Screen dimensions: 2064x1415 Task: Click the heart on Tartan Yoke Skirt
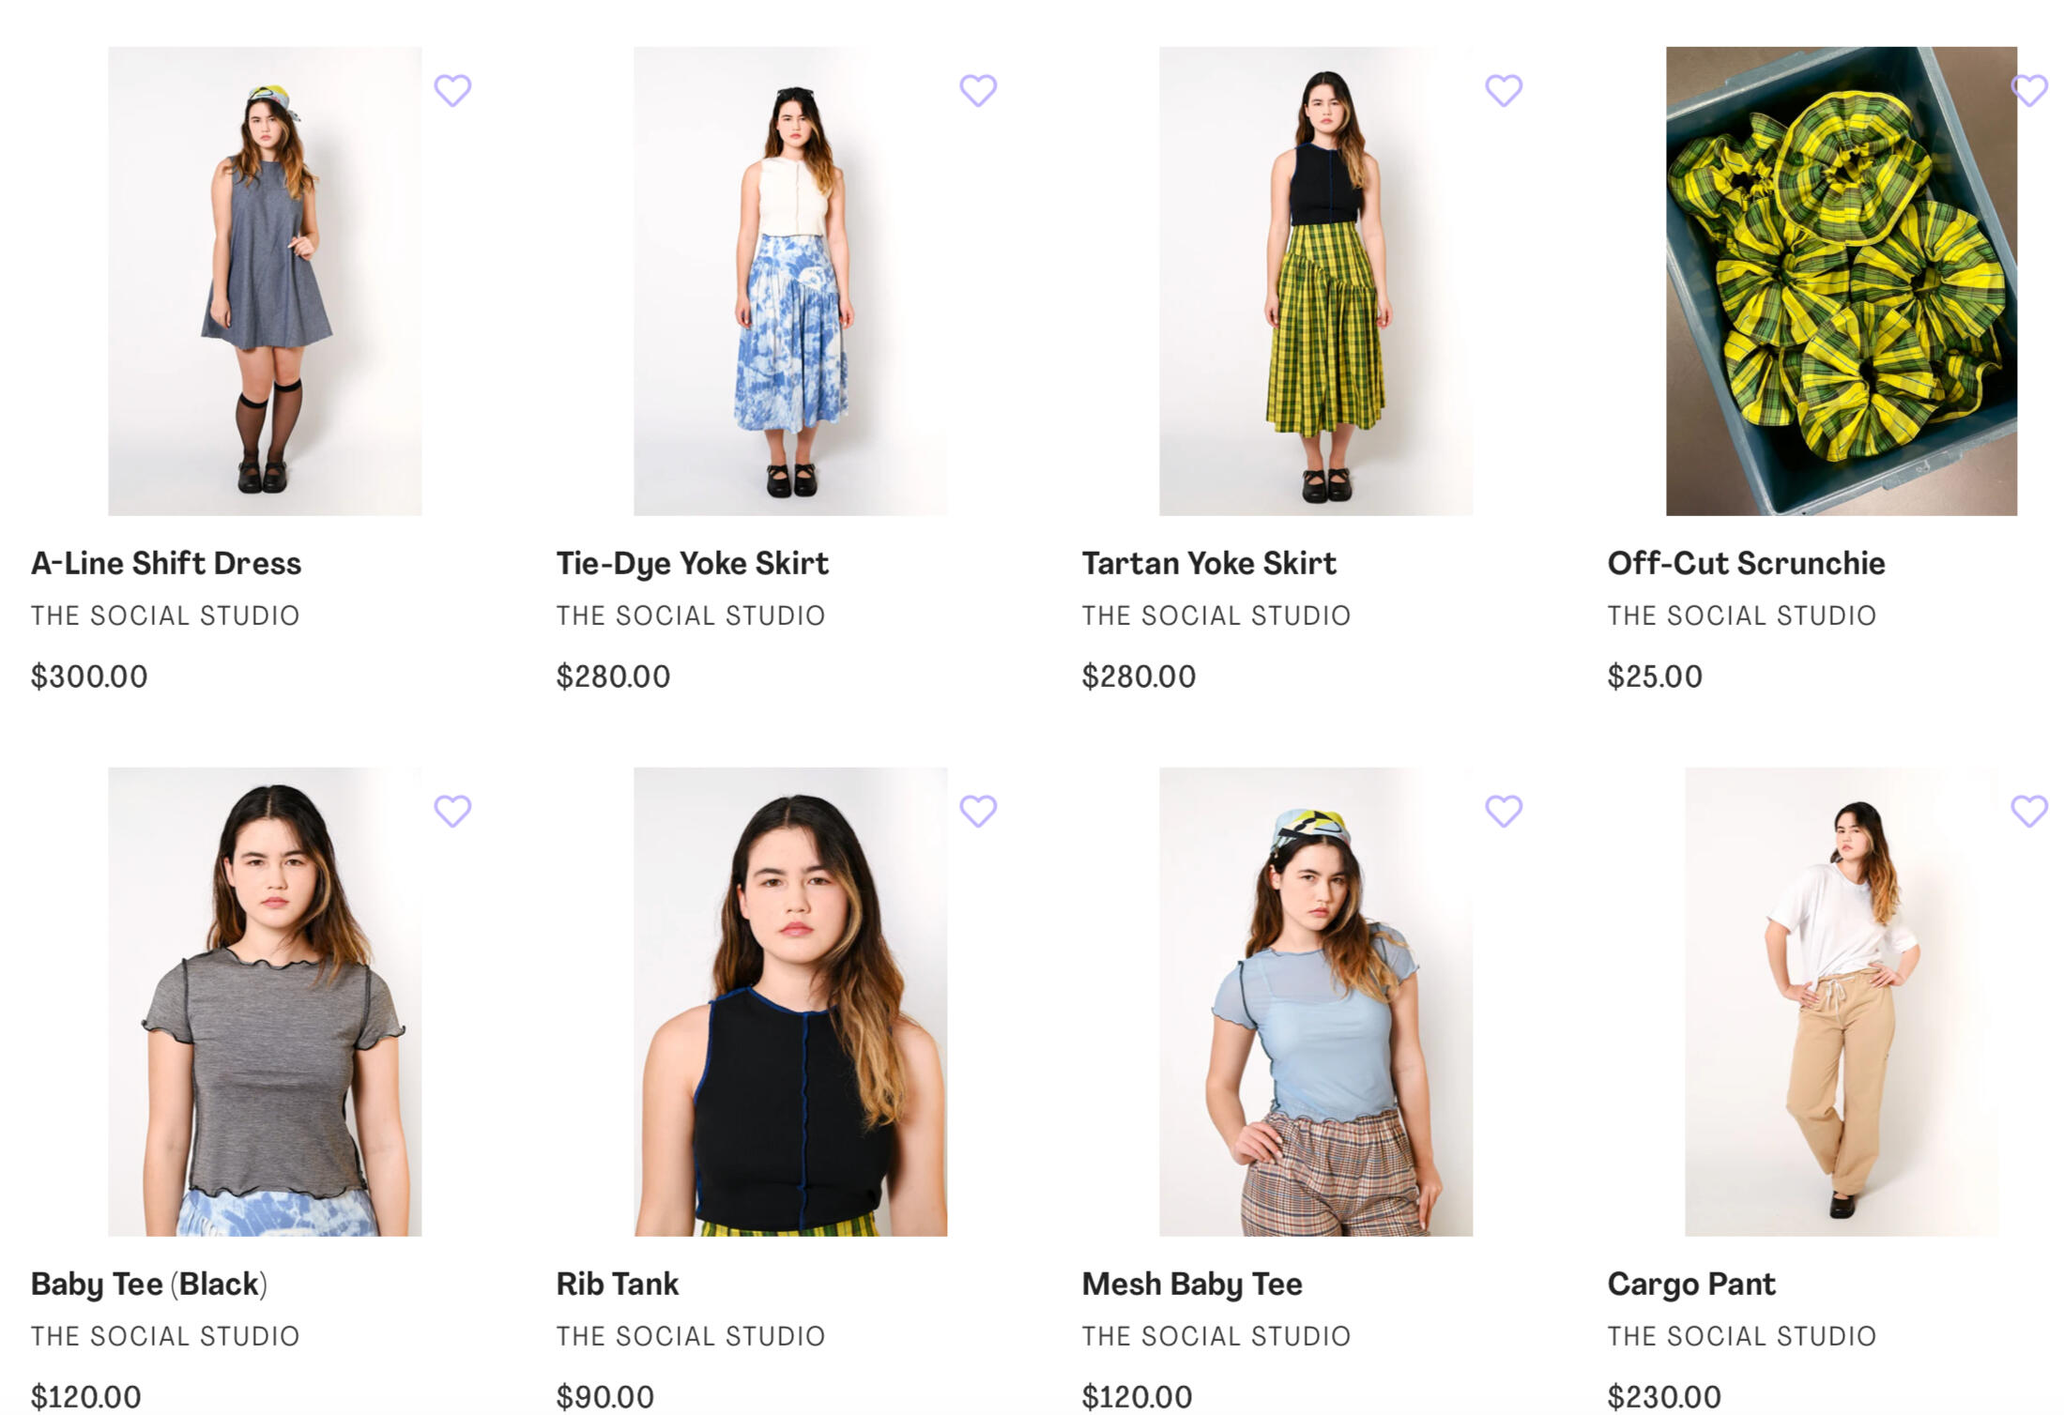pyautogui.click(x=1504, y=91)
